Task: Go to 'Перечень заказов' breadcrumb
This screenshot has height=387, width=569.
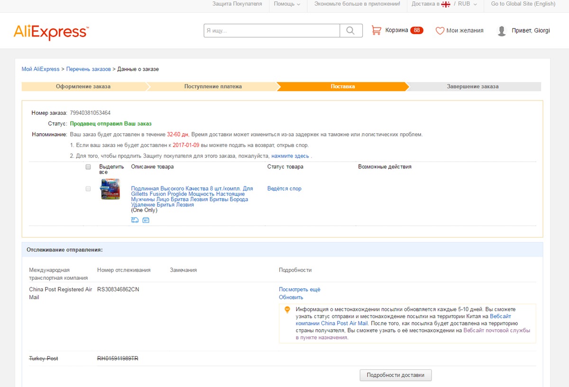Action: pyautogui.click(x=89, y=69)
